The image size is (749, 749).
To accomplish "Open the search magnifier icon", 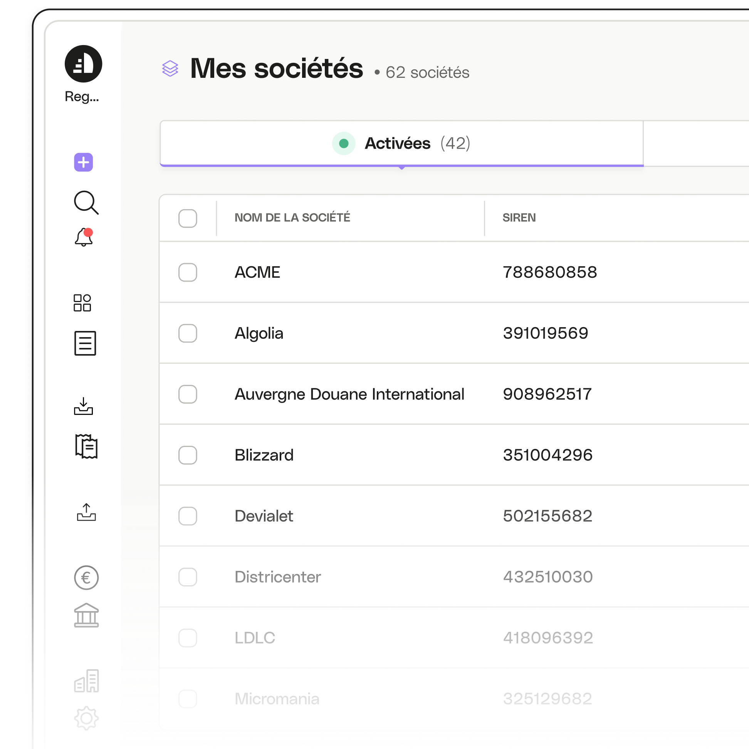I will click(x=86, y=202).
